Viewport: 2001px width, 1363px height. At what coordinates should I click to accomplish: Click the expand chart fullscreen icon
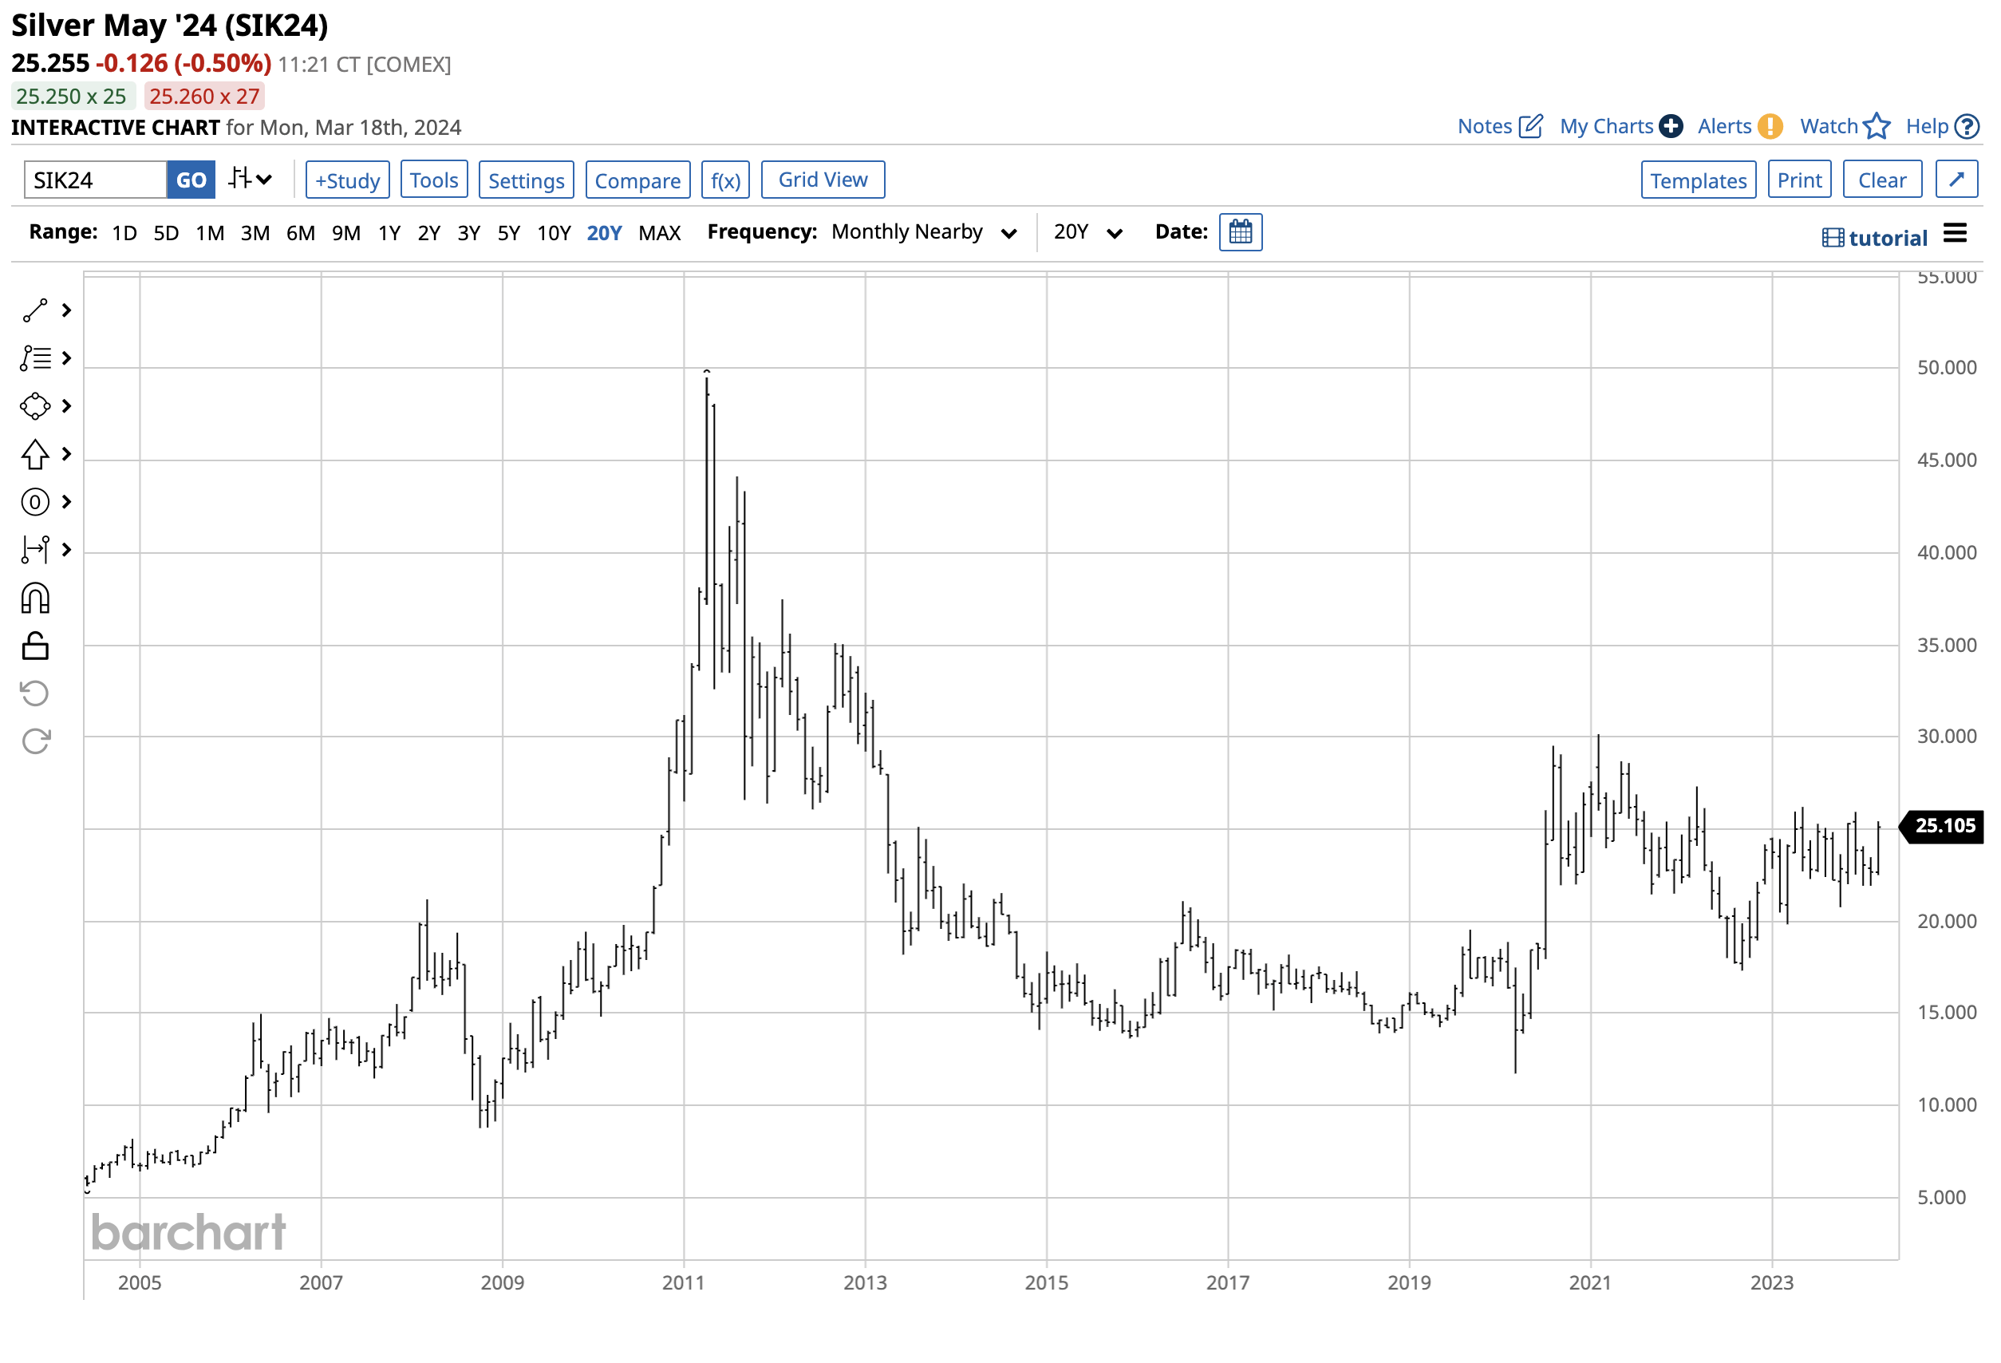coord(1956,180)
